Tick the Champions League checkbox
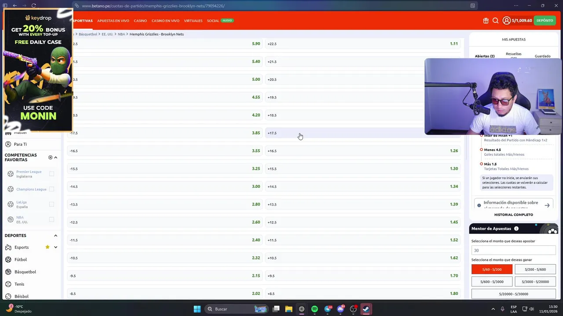Image resolution: width=563 pixels, height=316 pixels. coord(51,189)
